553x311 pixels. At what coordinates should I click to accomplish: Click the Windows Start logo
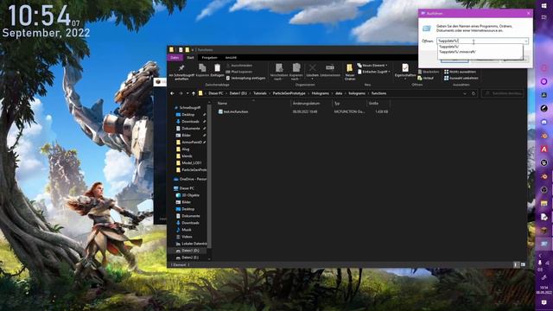tap(543, 6)
